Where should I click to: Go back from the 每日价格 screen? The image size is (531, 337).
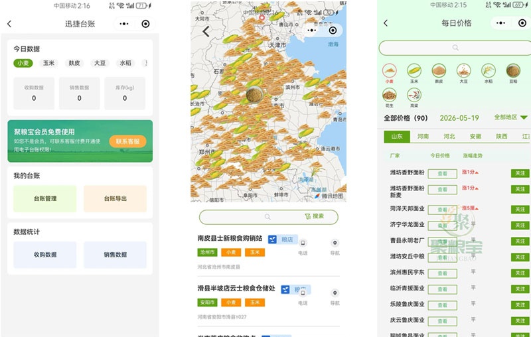coord(386,23)
